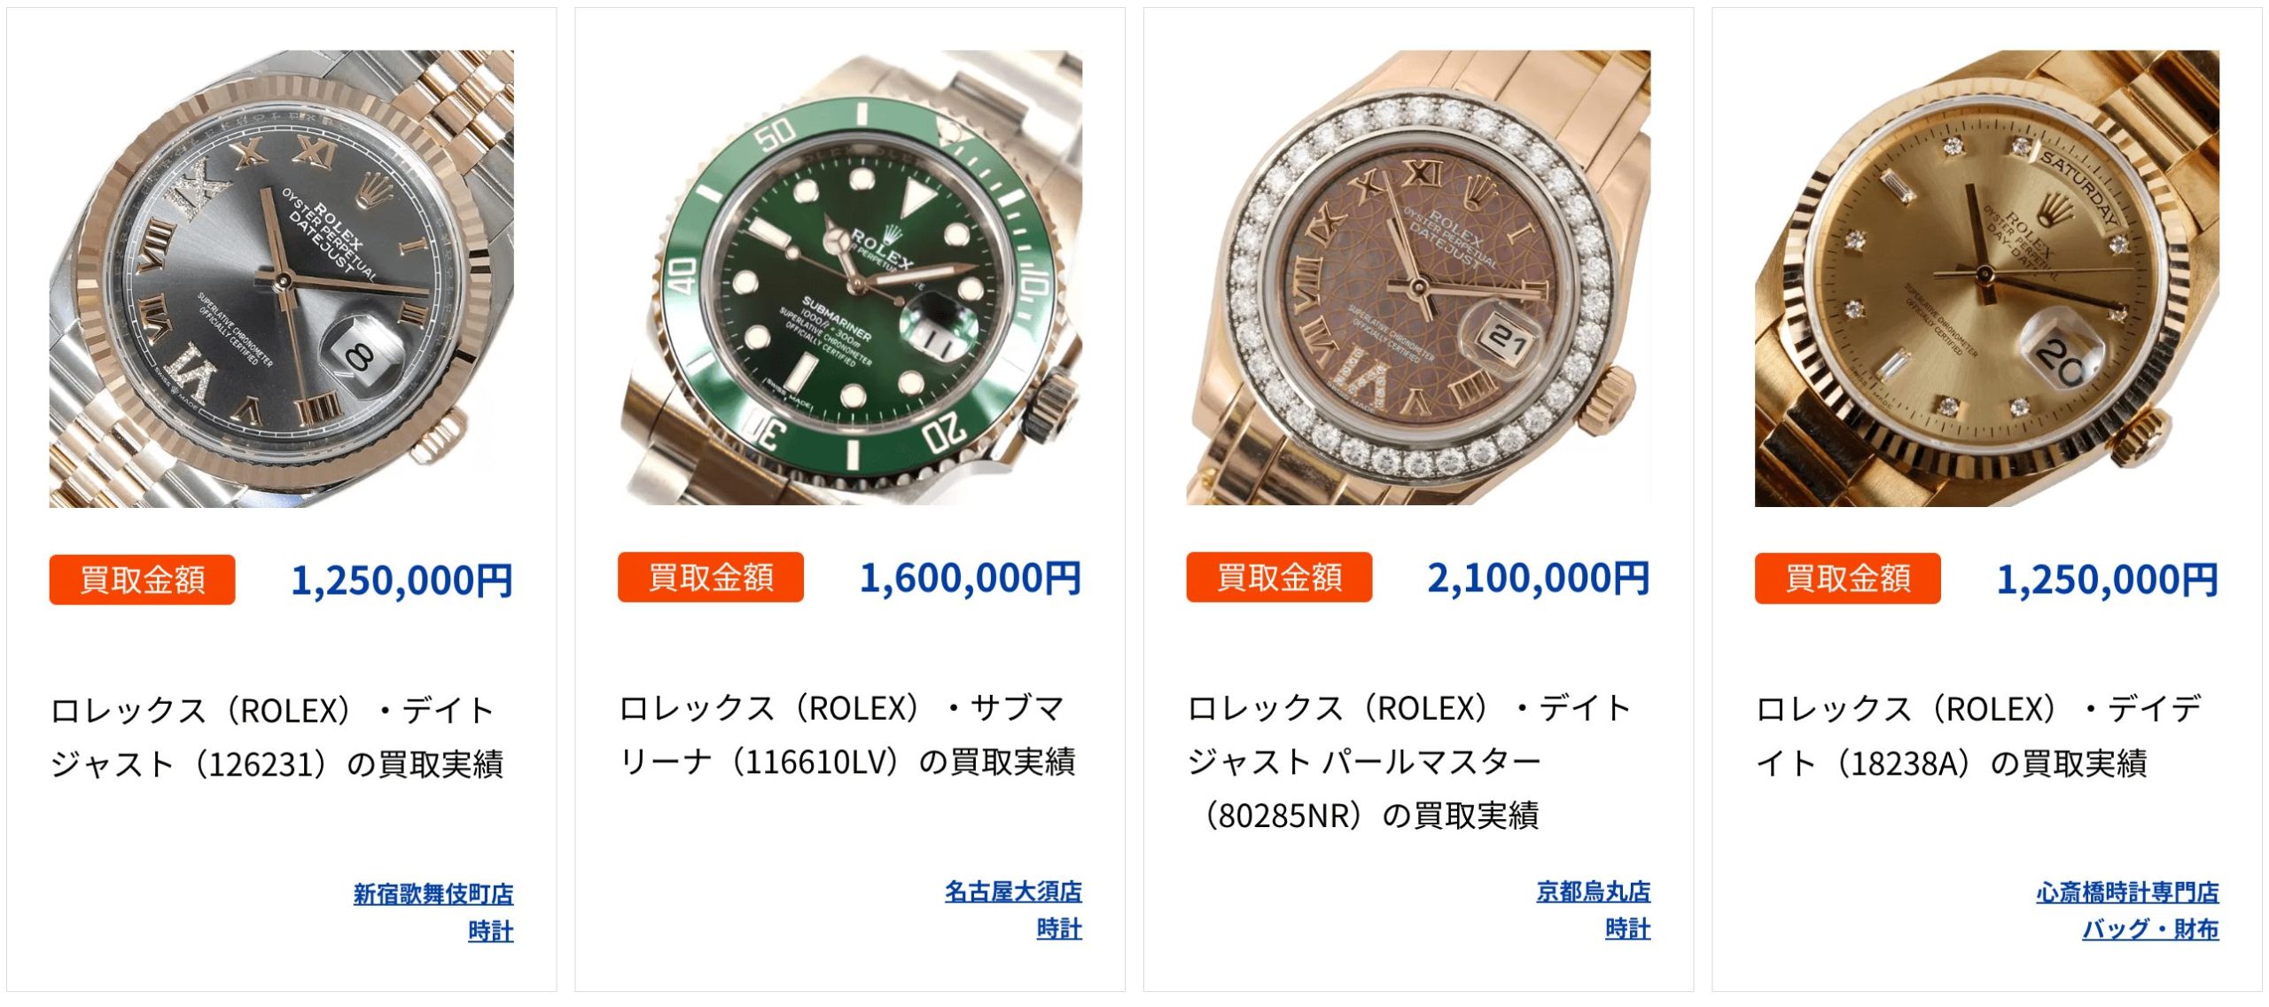The width and height of the screenshot is (2269, 1007).
Task: Select the パールマスター（80285NR）の買取実績 title
Action: coord(1409,761)
